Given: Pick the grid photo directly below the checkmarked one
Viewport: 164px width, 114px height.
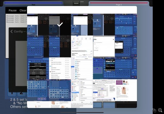Looking at the screenshot, I should pyautogui.click(x=60, y=47).
